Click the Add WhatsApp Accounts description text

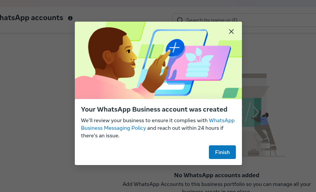216,184
